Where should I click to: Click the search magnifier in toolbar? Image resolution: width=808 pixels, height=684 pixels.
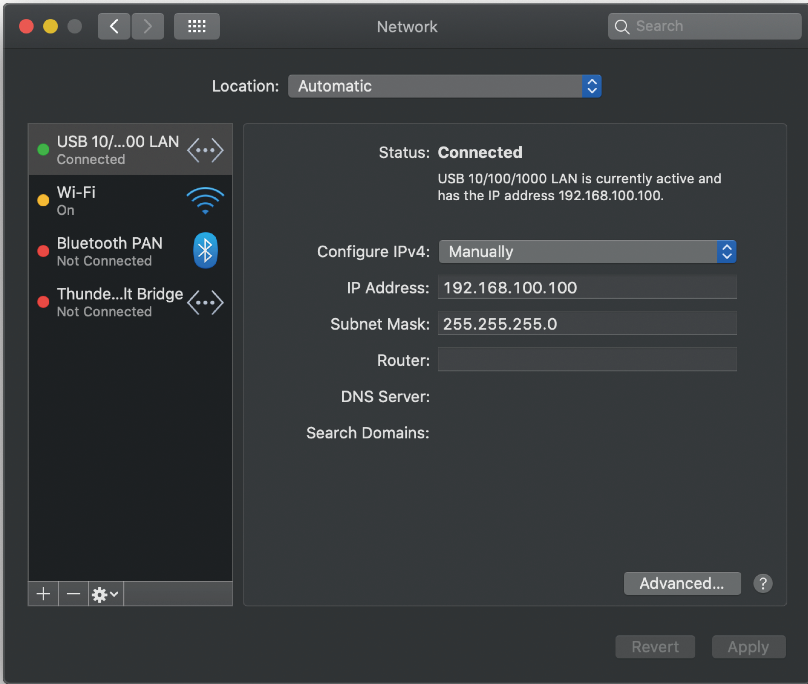(x=622, y=26)
